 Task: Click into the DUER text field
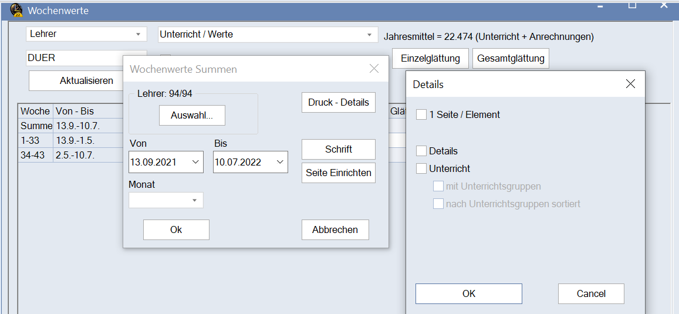73,58
